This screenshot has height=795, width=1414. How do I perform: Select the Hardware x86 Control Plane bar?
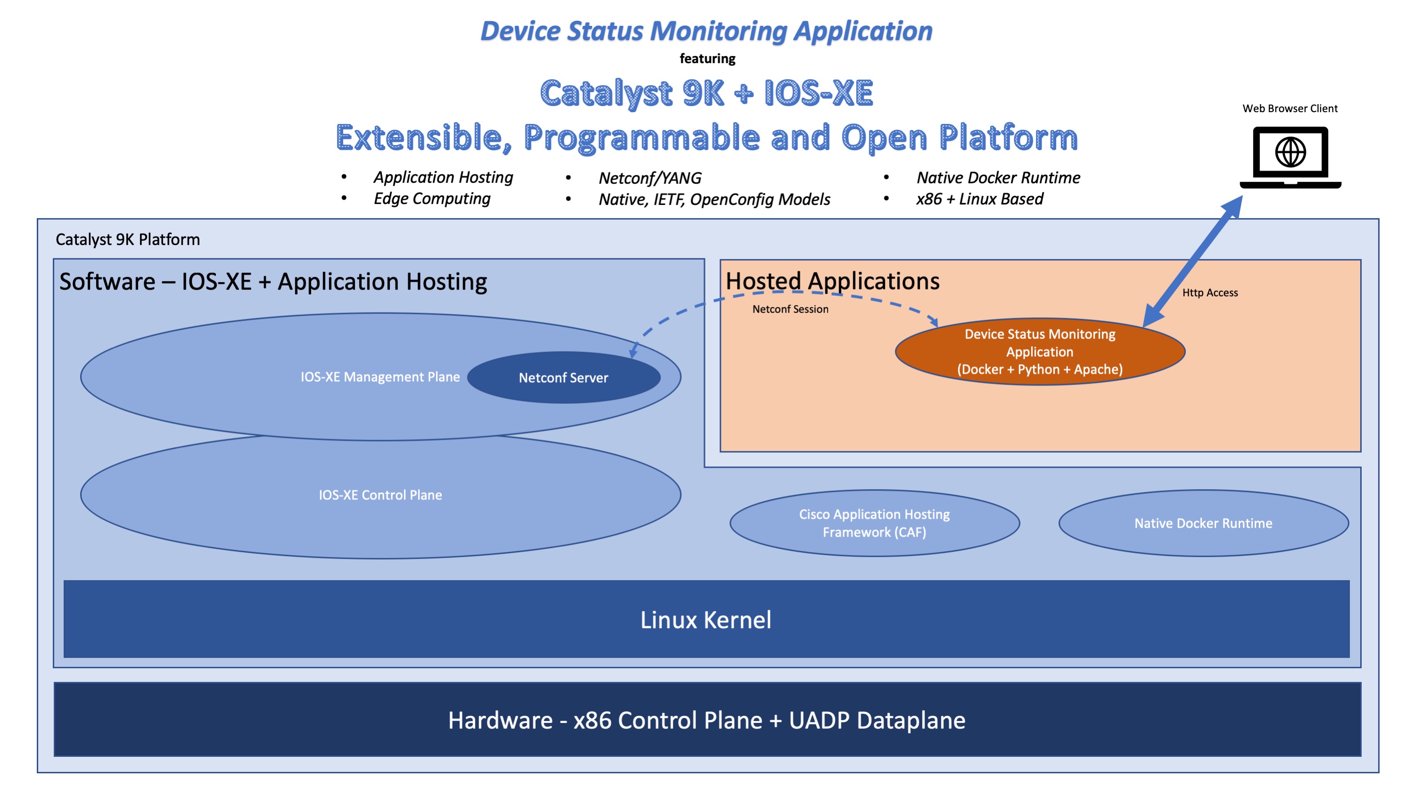(x=706, y=720)
